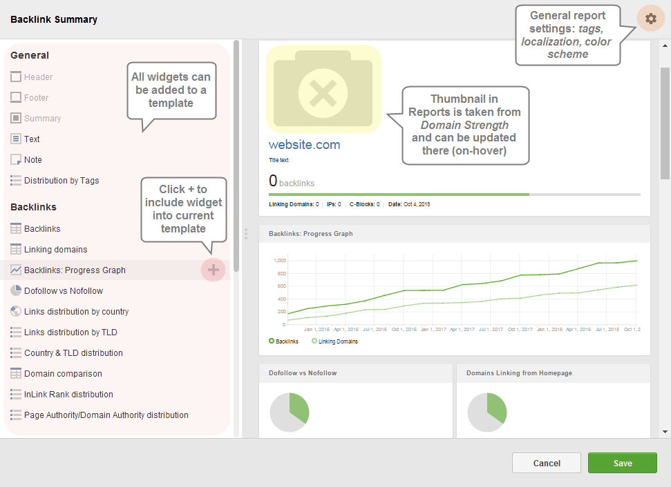Click the Note widget icon
The height and width of the screenshot is (487, 671).
(x=16, y=160)
